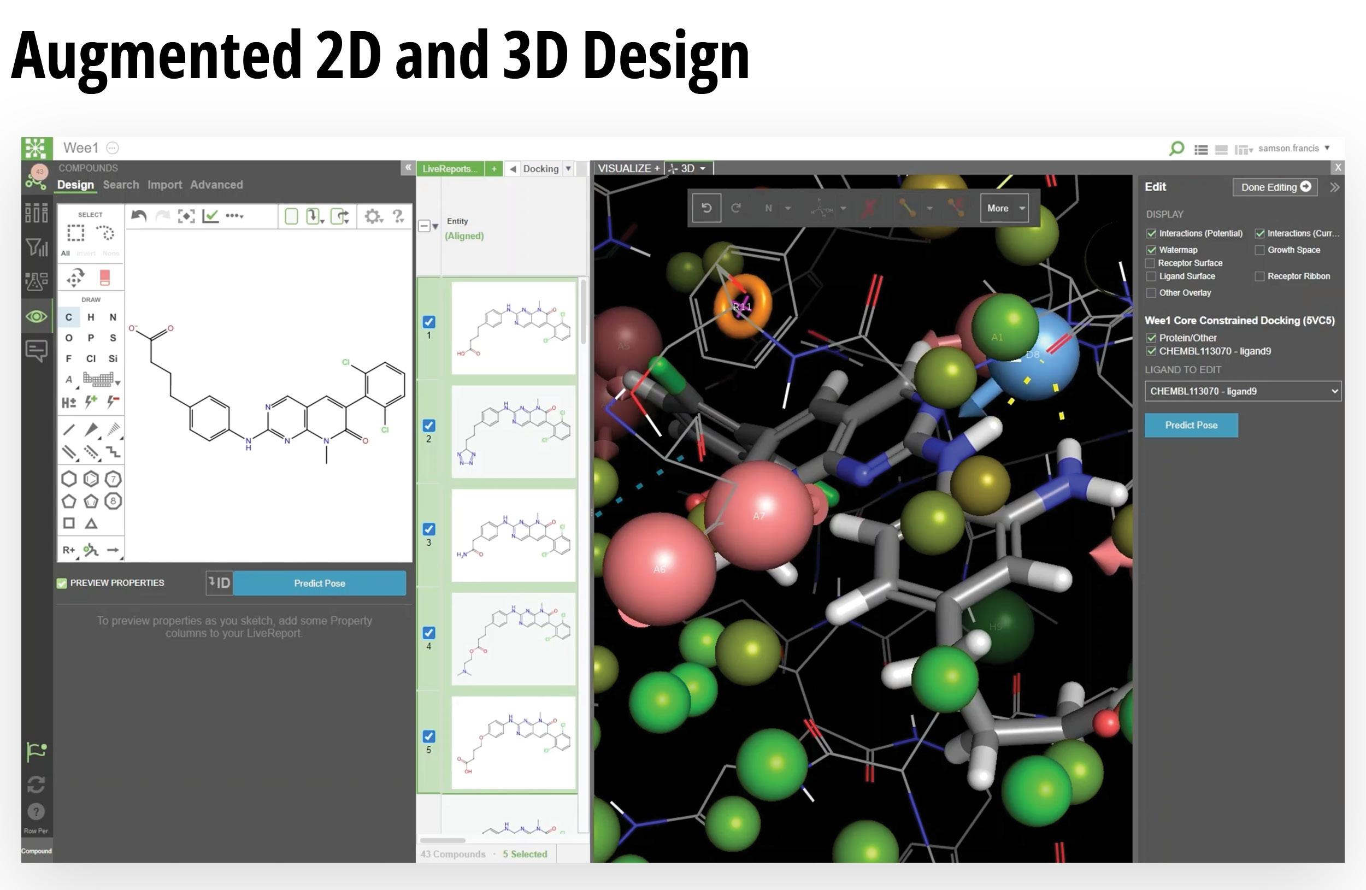Viewport: 1366px width, 890px height.
Task: Open the Advanced tab
Action: pos(216,185)
